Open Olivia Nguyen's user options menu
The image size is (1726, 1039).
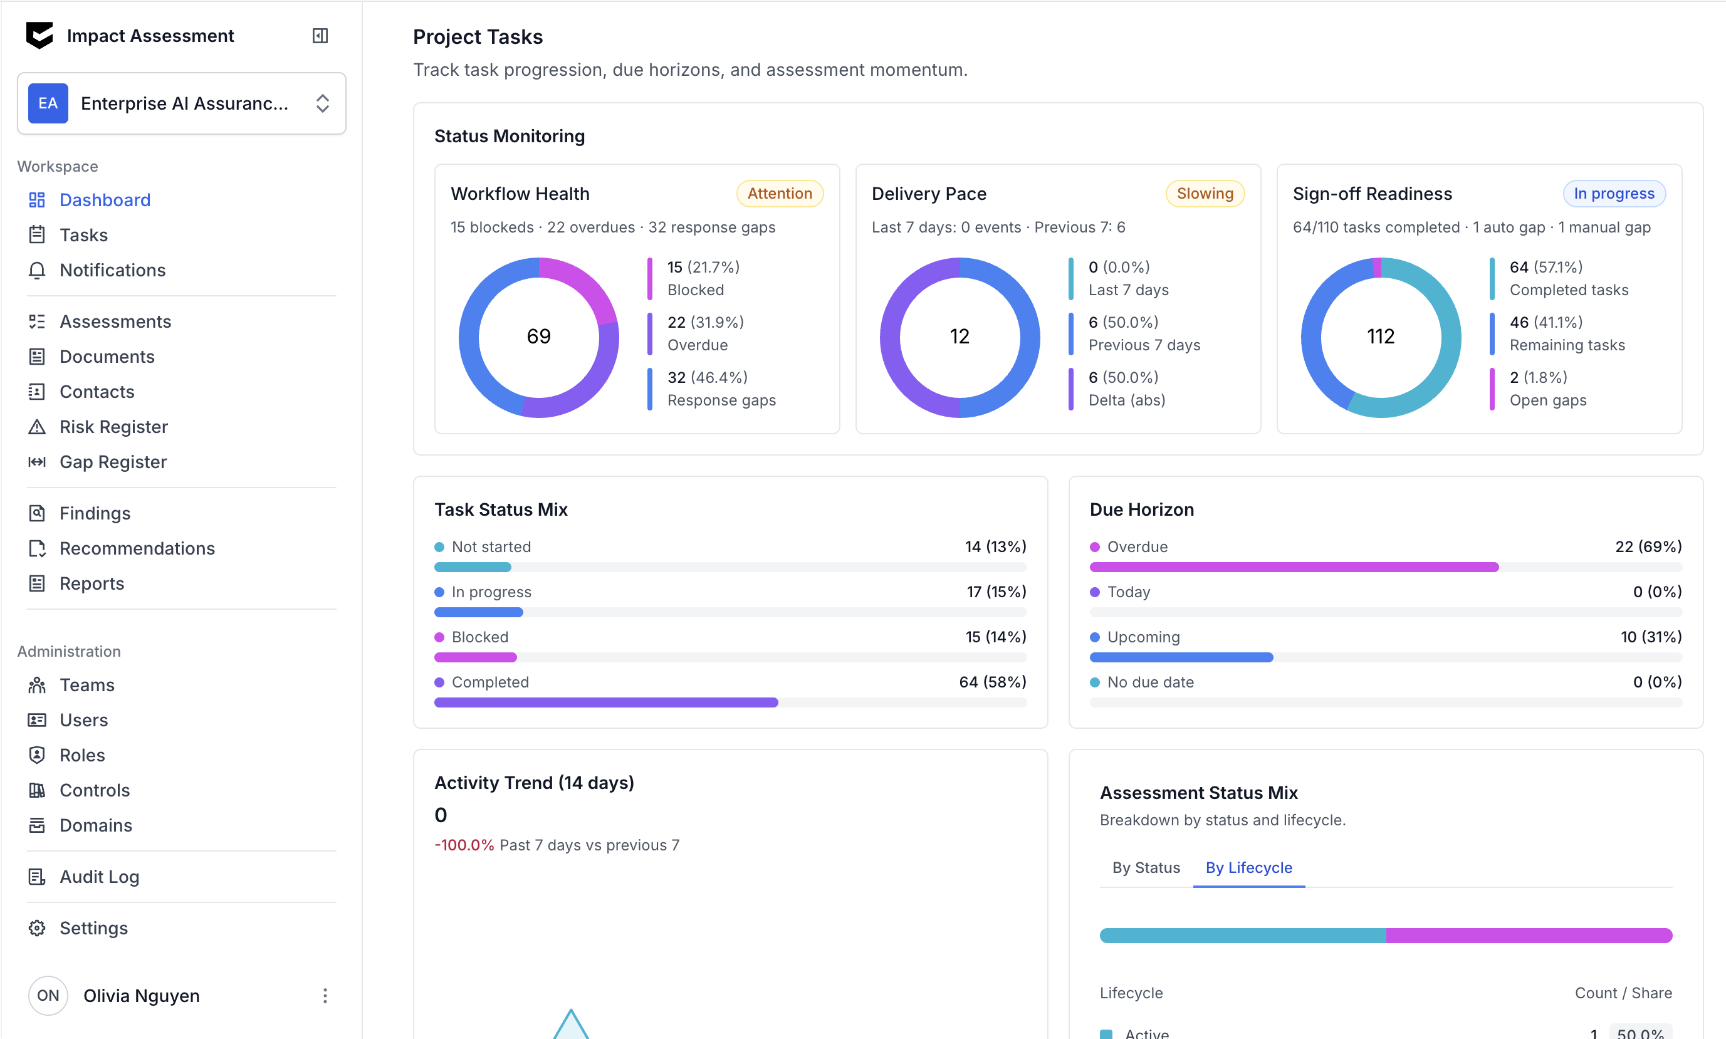(x=325, y=996)
